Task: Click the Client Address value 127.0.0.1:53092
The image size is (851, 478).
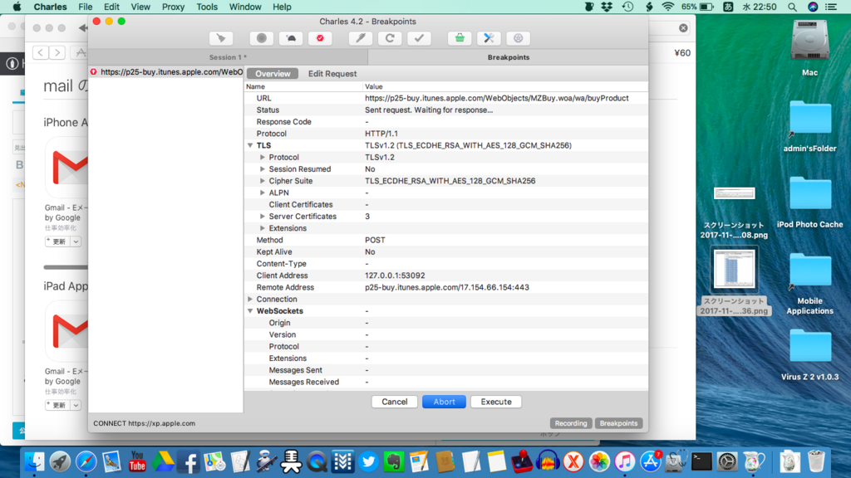Action: [395, 276]
